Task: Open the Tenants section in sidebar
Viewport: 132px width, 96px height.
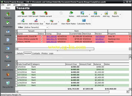Action: [8, 15]
